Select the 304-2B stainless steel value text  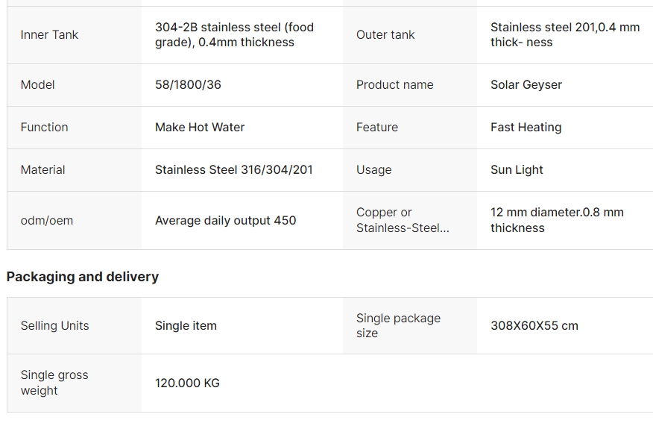click(234, 34)
